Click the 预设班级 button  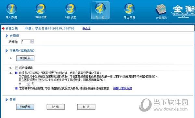(x=25, y=58)
